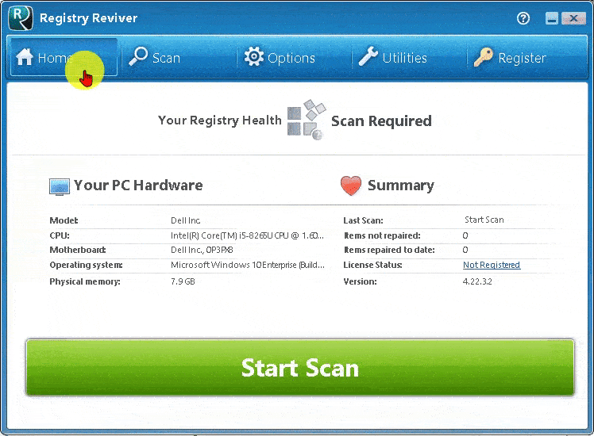Click the Your PC Hardware heading
Viewport: 594px width, 436px height.
pyautogui.click(x=138, y=185)
